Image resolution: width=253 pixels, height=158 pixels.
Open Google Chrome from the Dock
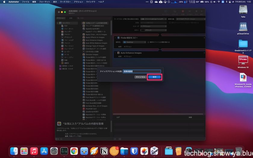click(73, 151)
